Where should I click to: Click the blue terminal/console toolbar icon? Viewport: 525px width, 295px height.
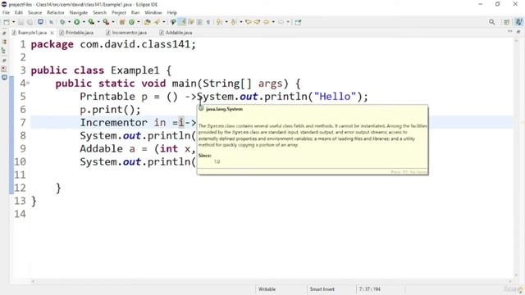[40, 22]
